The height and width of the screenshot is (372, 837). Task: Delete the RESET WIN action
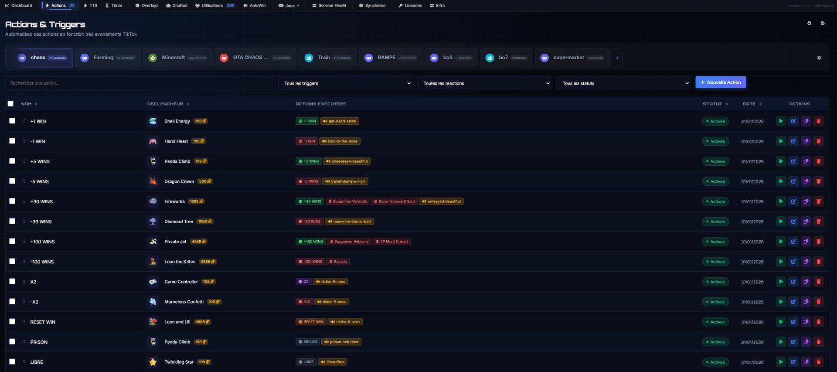(818, 322)
